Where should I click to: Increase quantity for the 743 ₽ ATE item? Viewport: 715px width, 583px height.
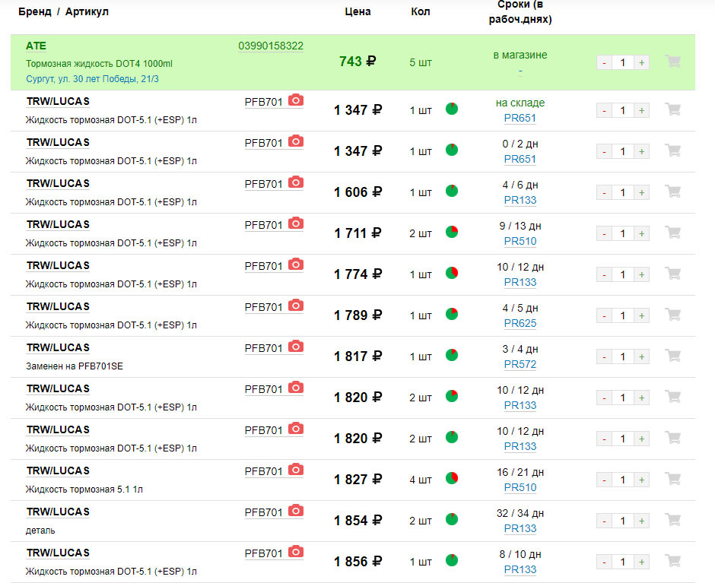(641, 62)
